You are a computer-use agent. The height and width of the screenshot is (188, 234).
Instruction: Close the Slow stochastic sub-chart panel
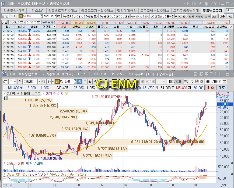point(232,174)
